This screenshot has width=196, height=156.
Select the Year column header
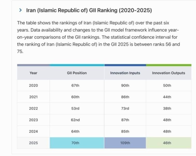[33, 73]
